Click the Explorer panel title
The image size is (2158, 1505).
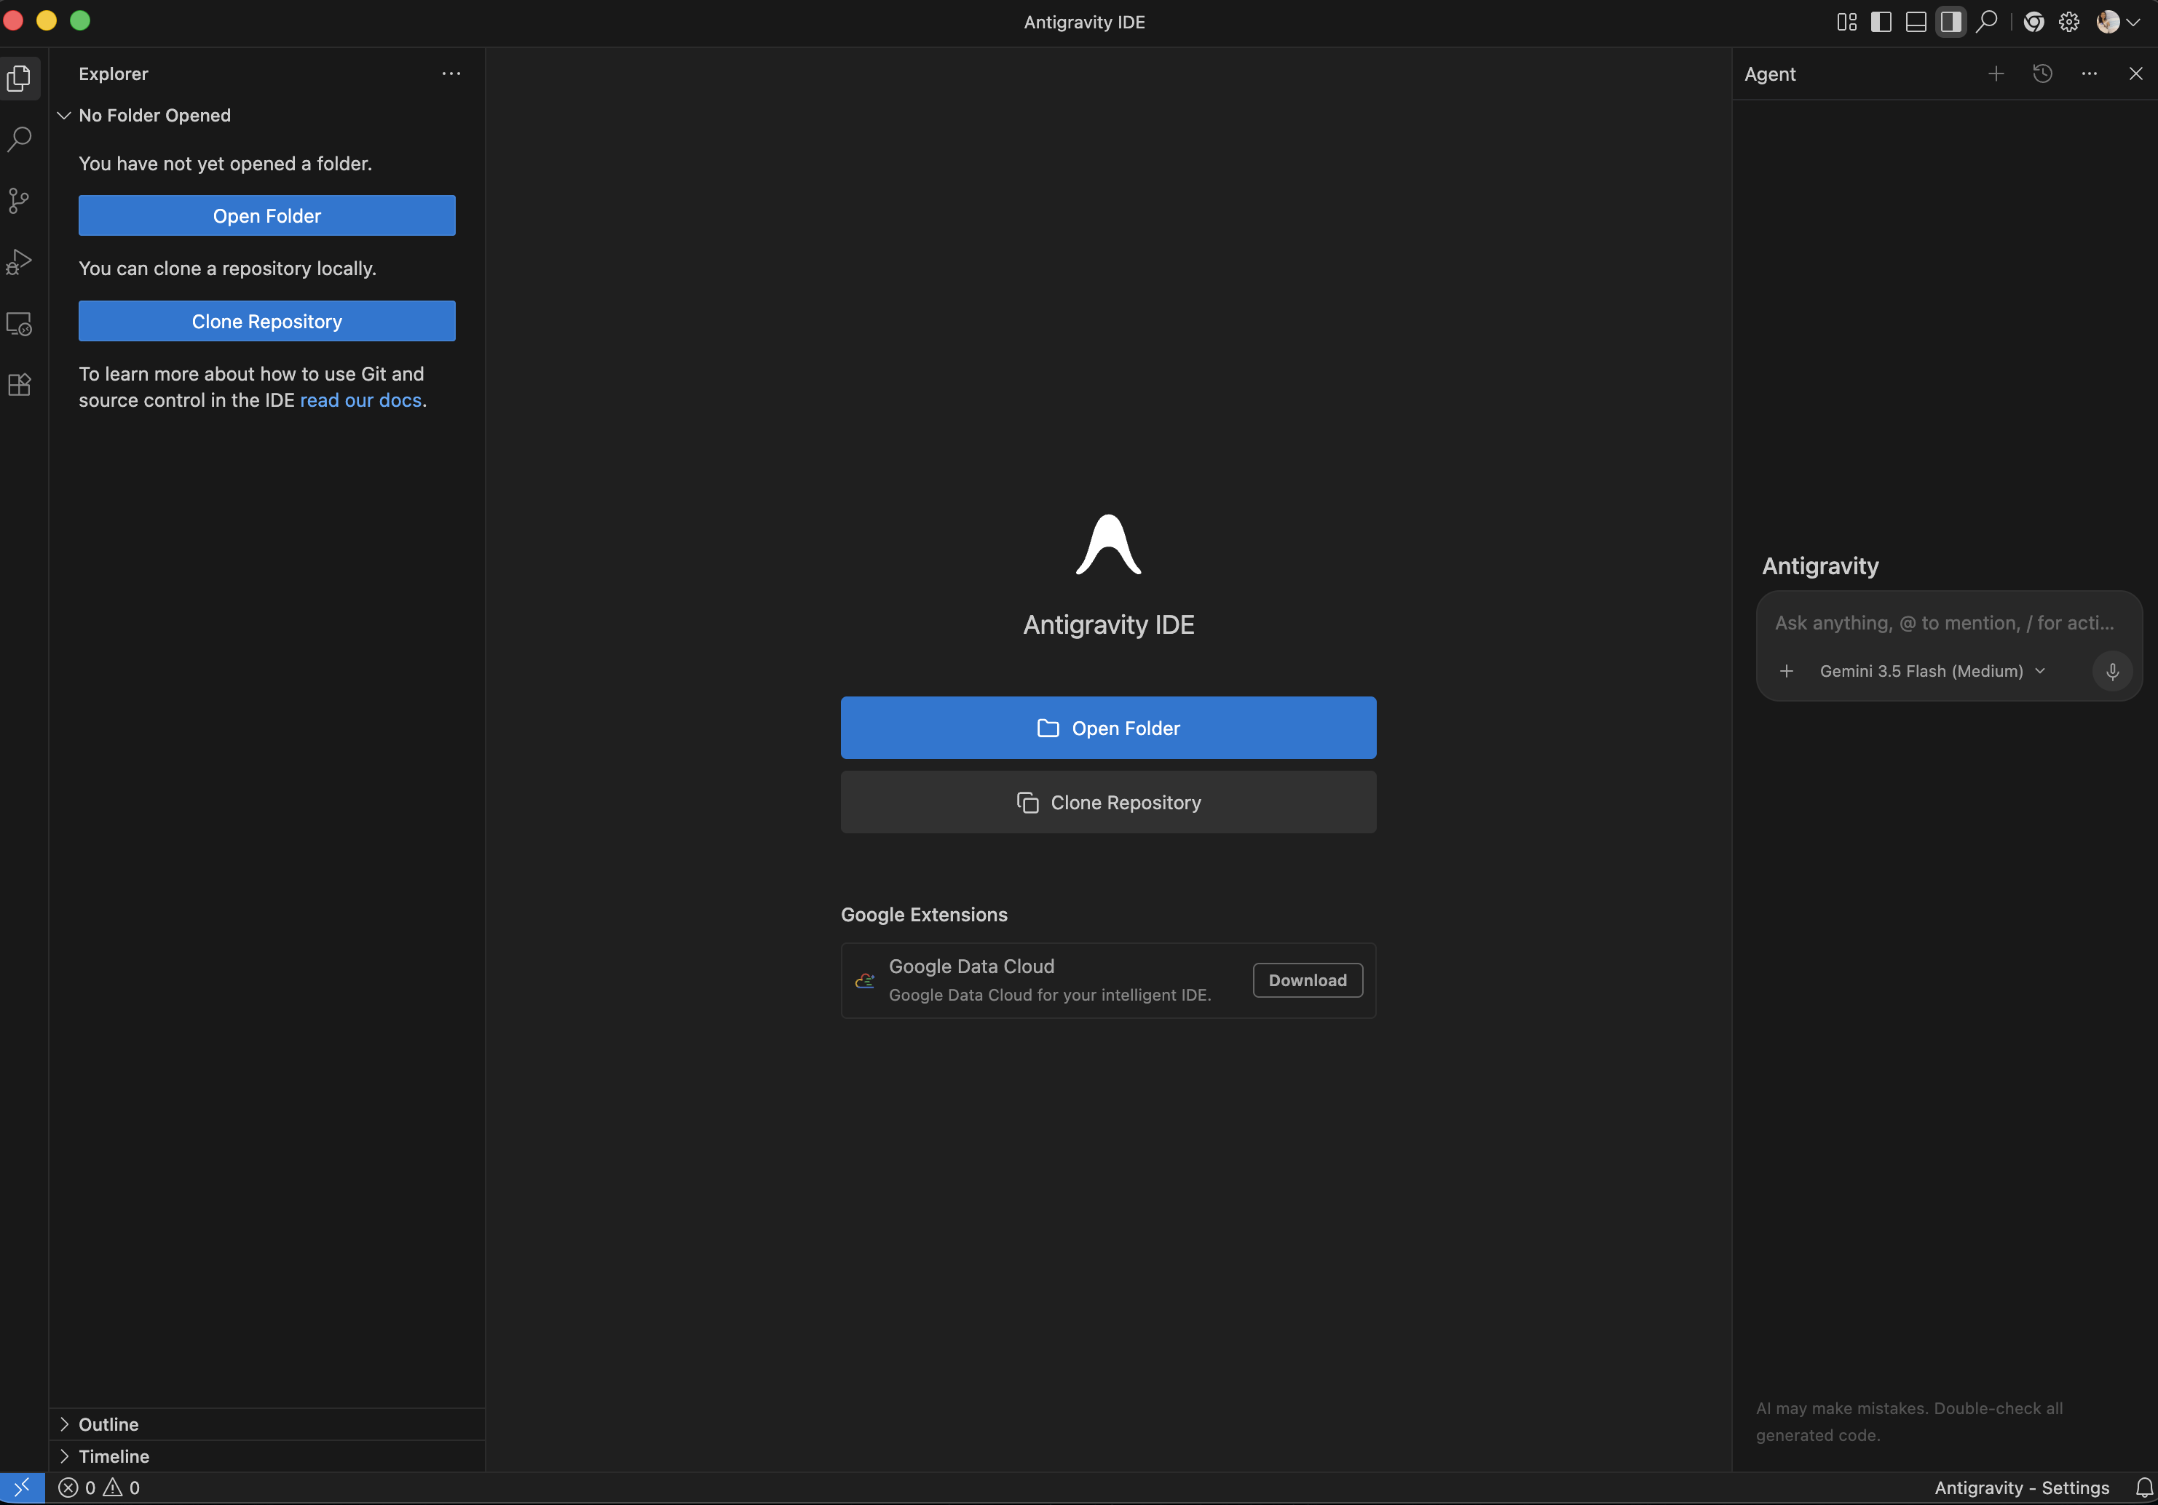tap(114, 74)
